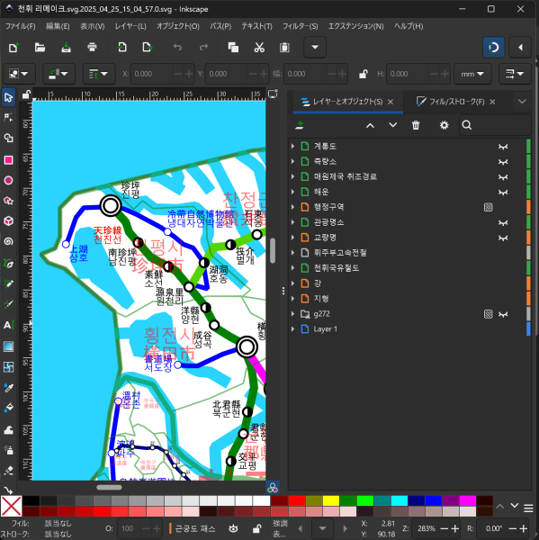This screenshot has height=540, width=539.
Task: Select the Bezier pen tool
Action: 8,264
